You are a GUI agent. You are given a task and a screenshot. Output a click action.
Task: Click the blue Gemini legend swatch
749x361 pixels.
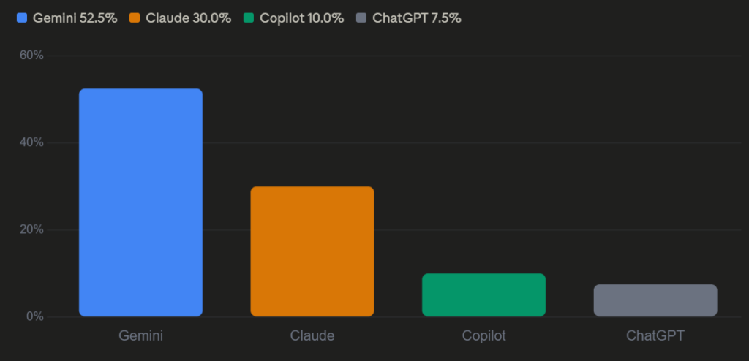coord(22,18)
